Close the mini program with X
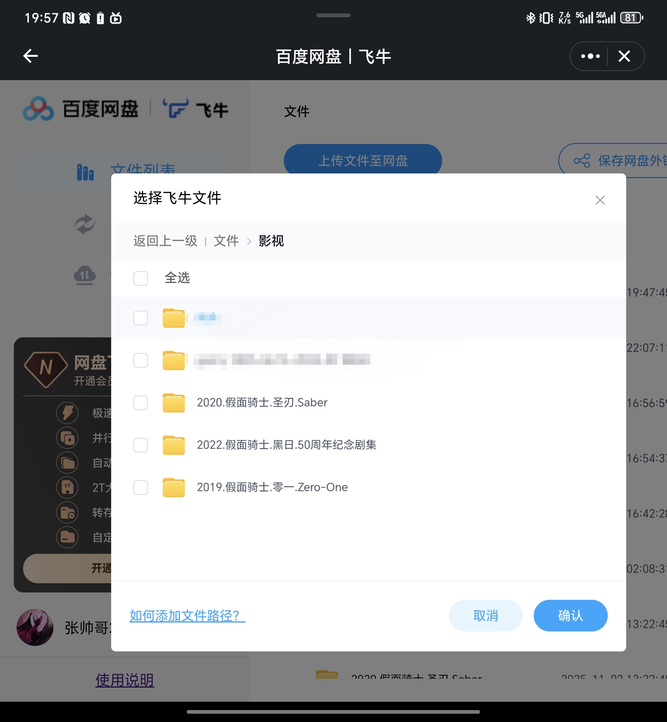Screen dimensions: 667x722 [x=624, y=56]
